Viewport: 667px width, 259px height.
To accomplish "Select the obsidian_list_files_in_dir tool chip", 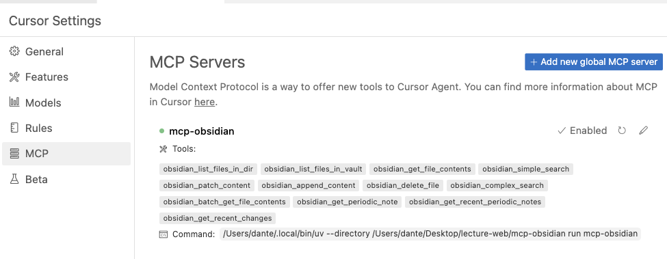I will click(208, 169).
